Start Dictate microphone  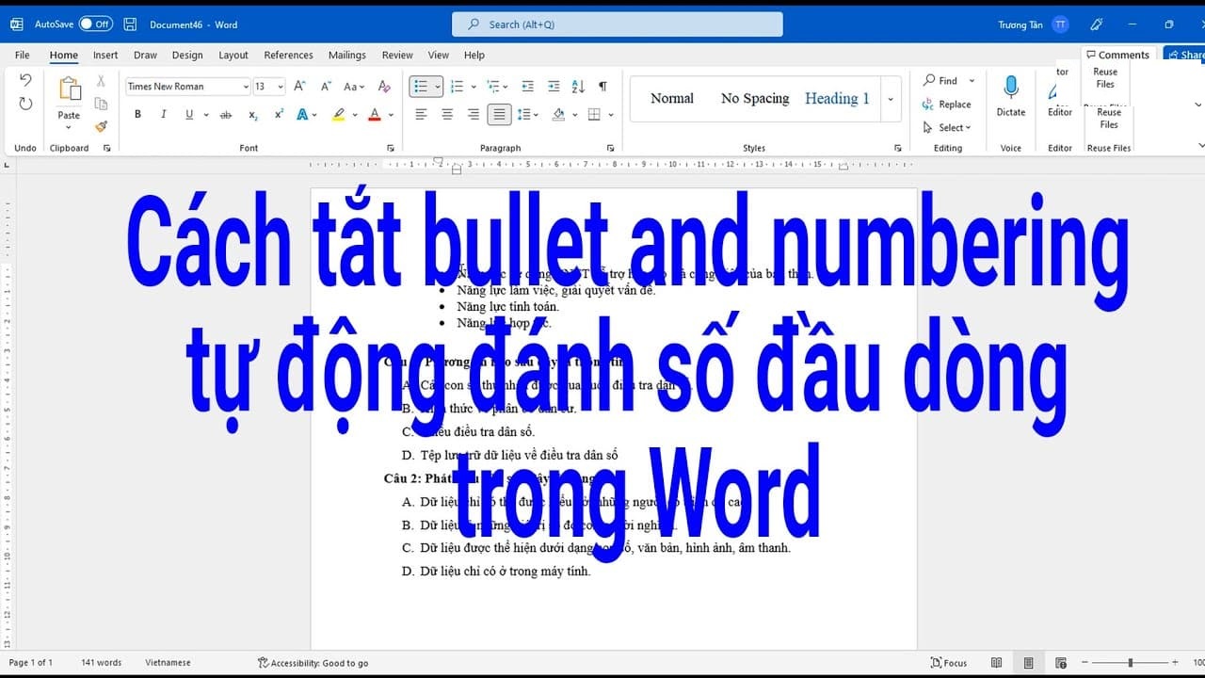click(1011, 88)
